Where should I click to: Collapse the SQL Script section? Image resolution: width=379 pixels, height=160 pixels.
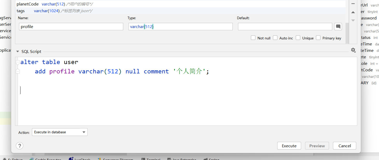tap(18, 51)
